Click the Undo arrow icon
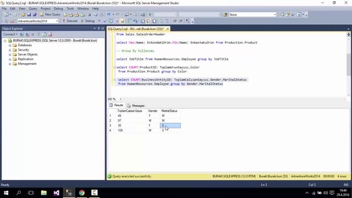The image size is (352, 198). pos(109,15)
